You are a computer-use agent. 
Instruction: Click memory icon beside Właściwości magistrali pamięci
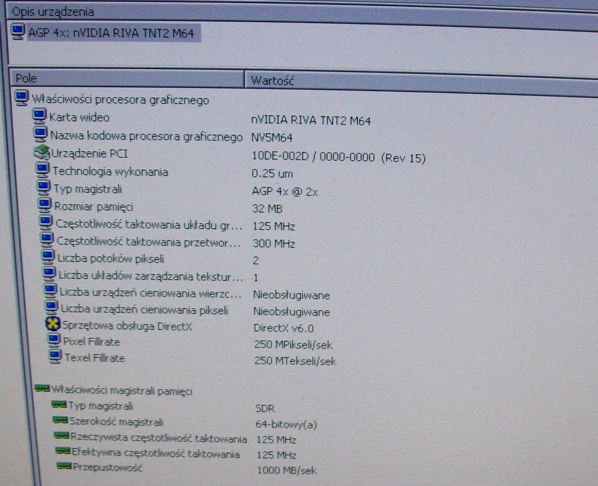[42, 388]
